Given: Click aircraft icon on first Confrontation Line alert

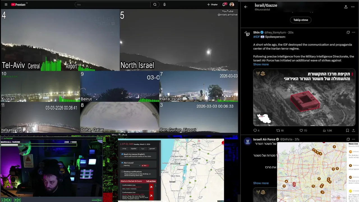Looking at the screenshot, I should coord(151,187).
